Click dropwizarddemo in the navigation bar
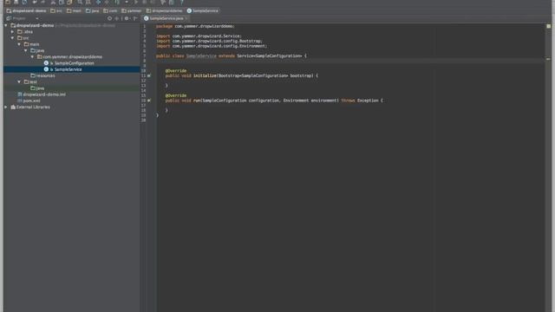This screenshot has height=312, width=555. 164,10
